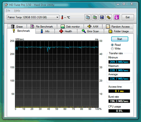
Task: Click the copy info to clipboard icon
Action: pos(87,17)
